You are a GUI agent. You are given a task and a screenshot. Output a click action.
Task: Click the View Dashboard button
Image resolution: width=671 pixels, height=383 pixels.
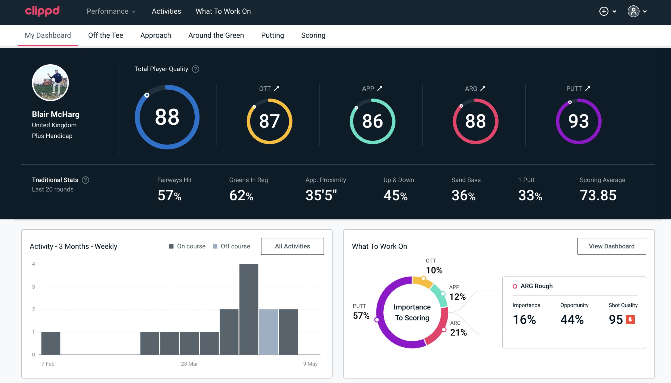point(611,246)
